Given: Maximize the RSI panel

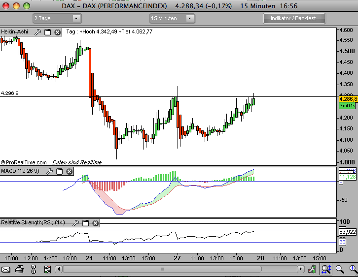Looking at the screenshot, I should coord(85,223).
